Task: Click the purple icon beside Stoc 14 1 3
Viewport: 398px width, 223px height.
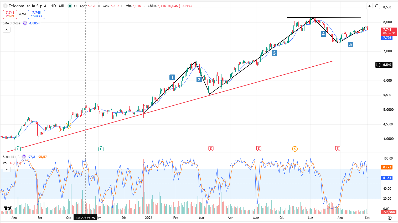Action: point(24,157)
